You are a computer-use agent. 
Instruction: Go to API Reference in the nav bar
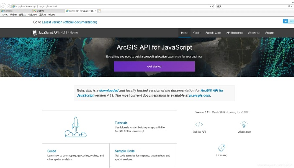(234, 33)
